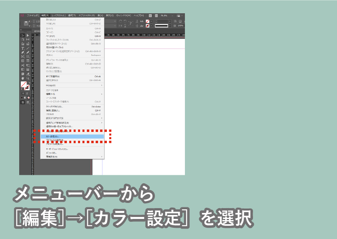The width and height of the screenshot is (337, 239).
Task: Select the Direct Selection tool
Action: (x=28, y=35)
